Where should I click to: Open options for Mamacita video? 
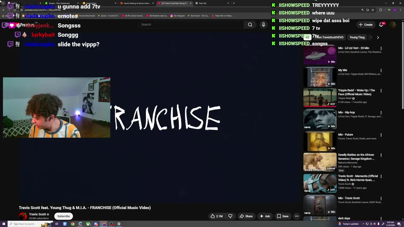click(381, 177)
